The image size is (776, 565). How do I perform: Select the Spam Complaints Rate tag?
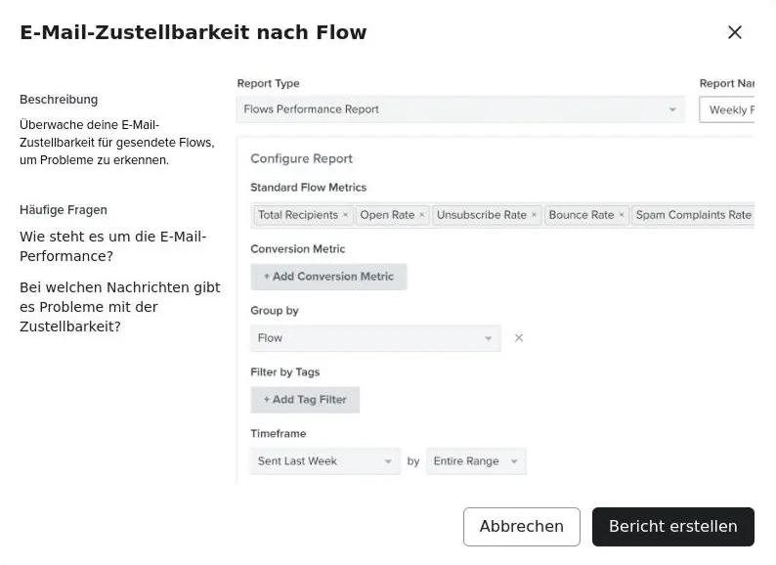(x=693, y=215)
